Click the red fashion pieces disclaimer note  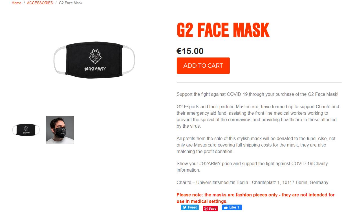click(x=255, y=198)
